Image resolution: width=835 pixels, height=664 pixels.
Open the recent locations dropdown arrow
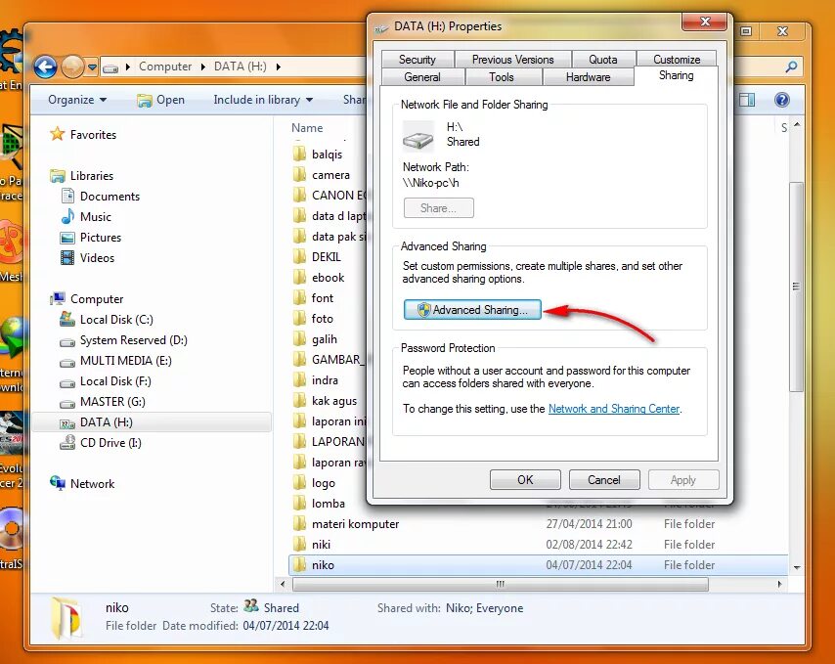pos(92,67)
